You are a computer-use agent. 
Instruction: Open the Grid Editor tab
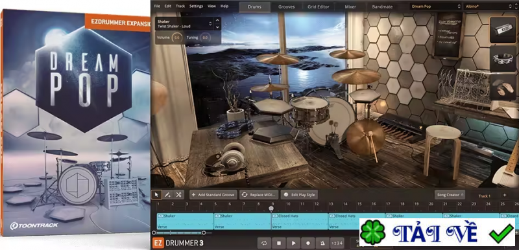(319, 6)
